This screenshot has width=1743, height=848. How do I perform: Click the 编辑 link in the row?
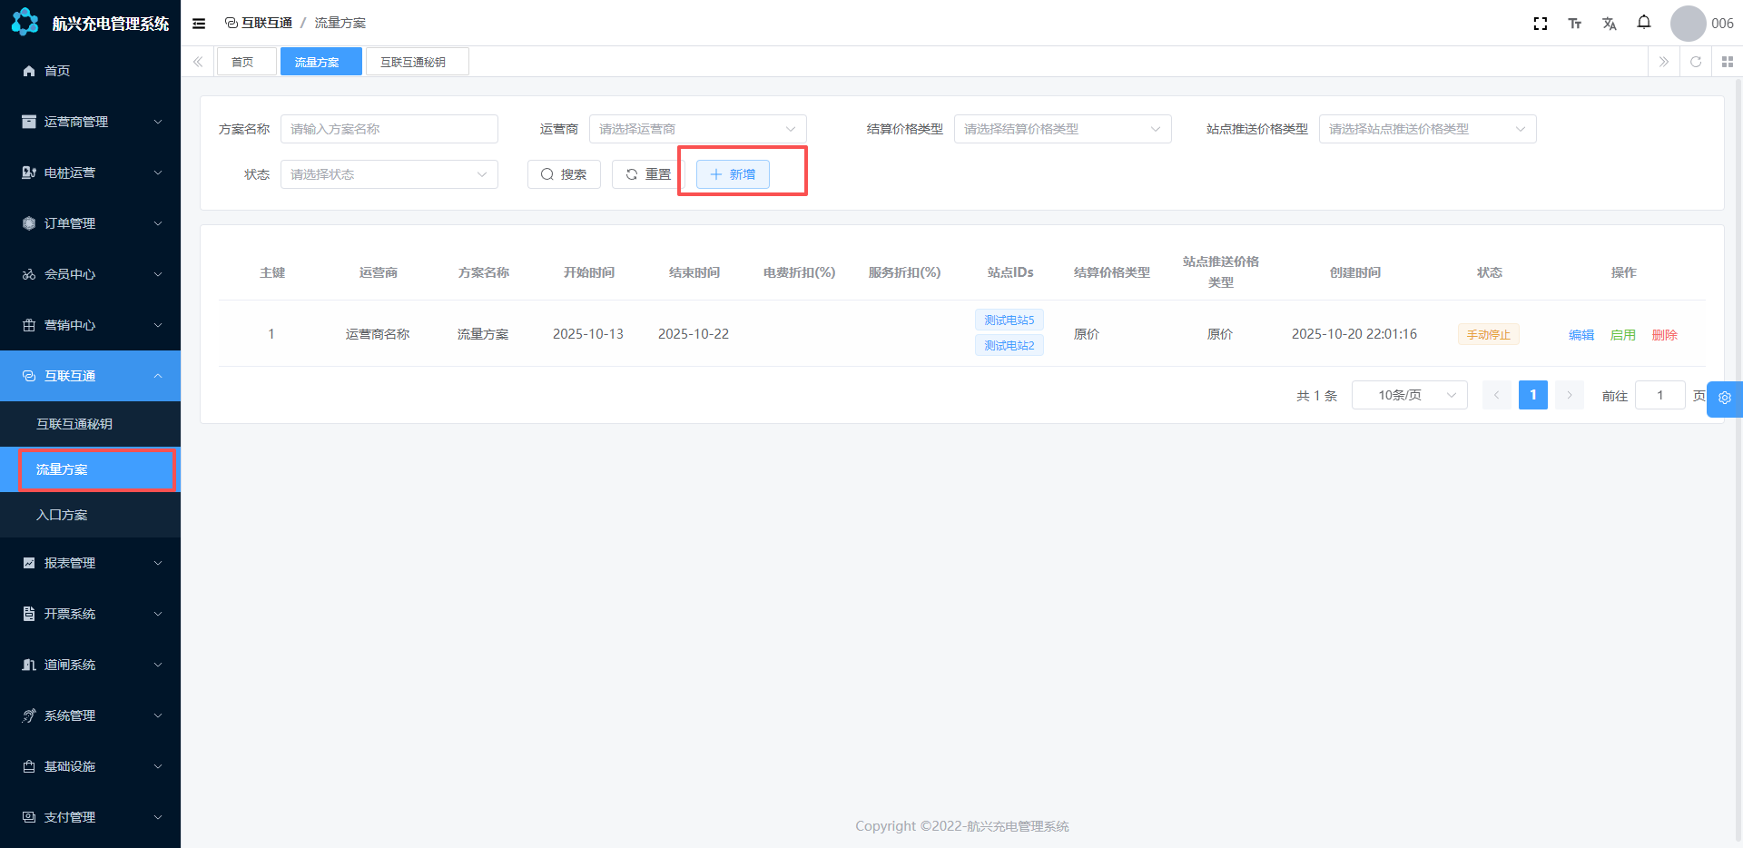1581,335
